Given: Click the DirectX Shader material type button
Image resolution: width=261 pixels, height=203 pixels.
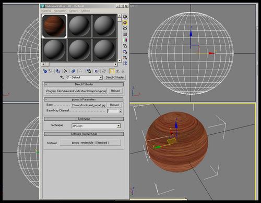Looking at the screenshot, I should click(115, 78).
